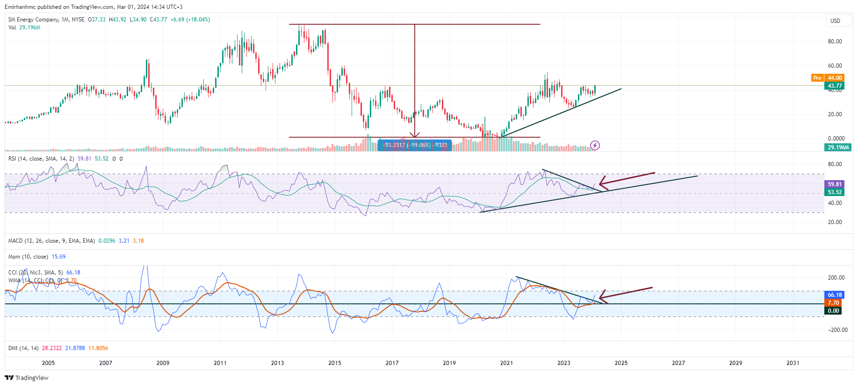858x386 pixels.
Task: Click the 2005 label on time axis
Action: [48, 363]
